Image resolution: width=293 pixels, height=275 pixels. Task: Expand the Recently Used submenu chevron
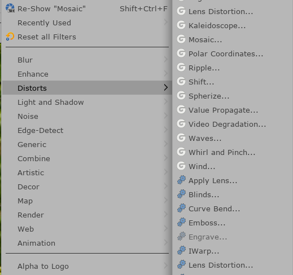click(166, 22)
